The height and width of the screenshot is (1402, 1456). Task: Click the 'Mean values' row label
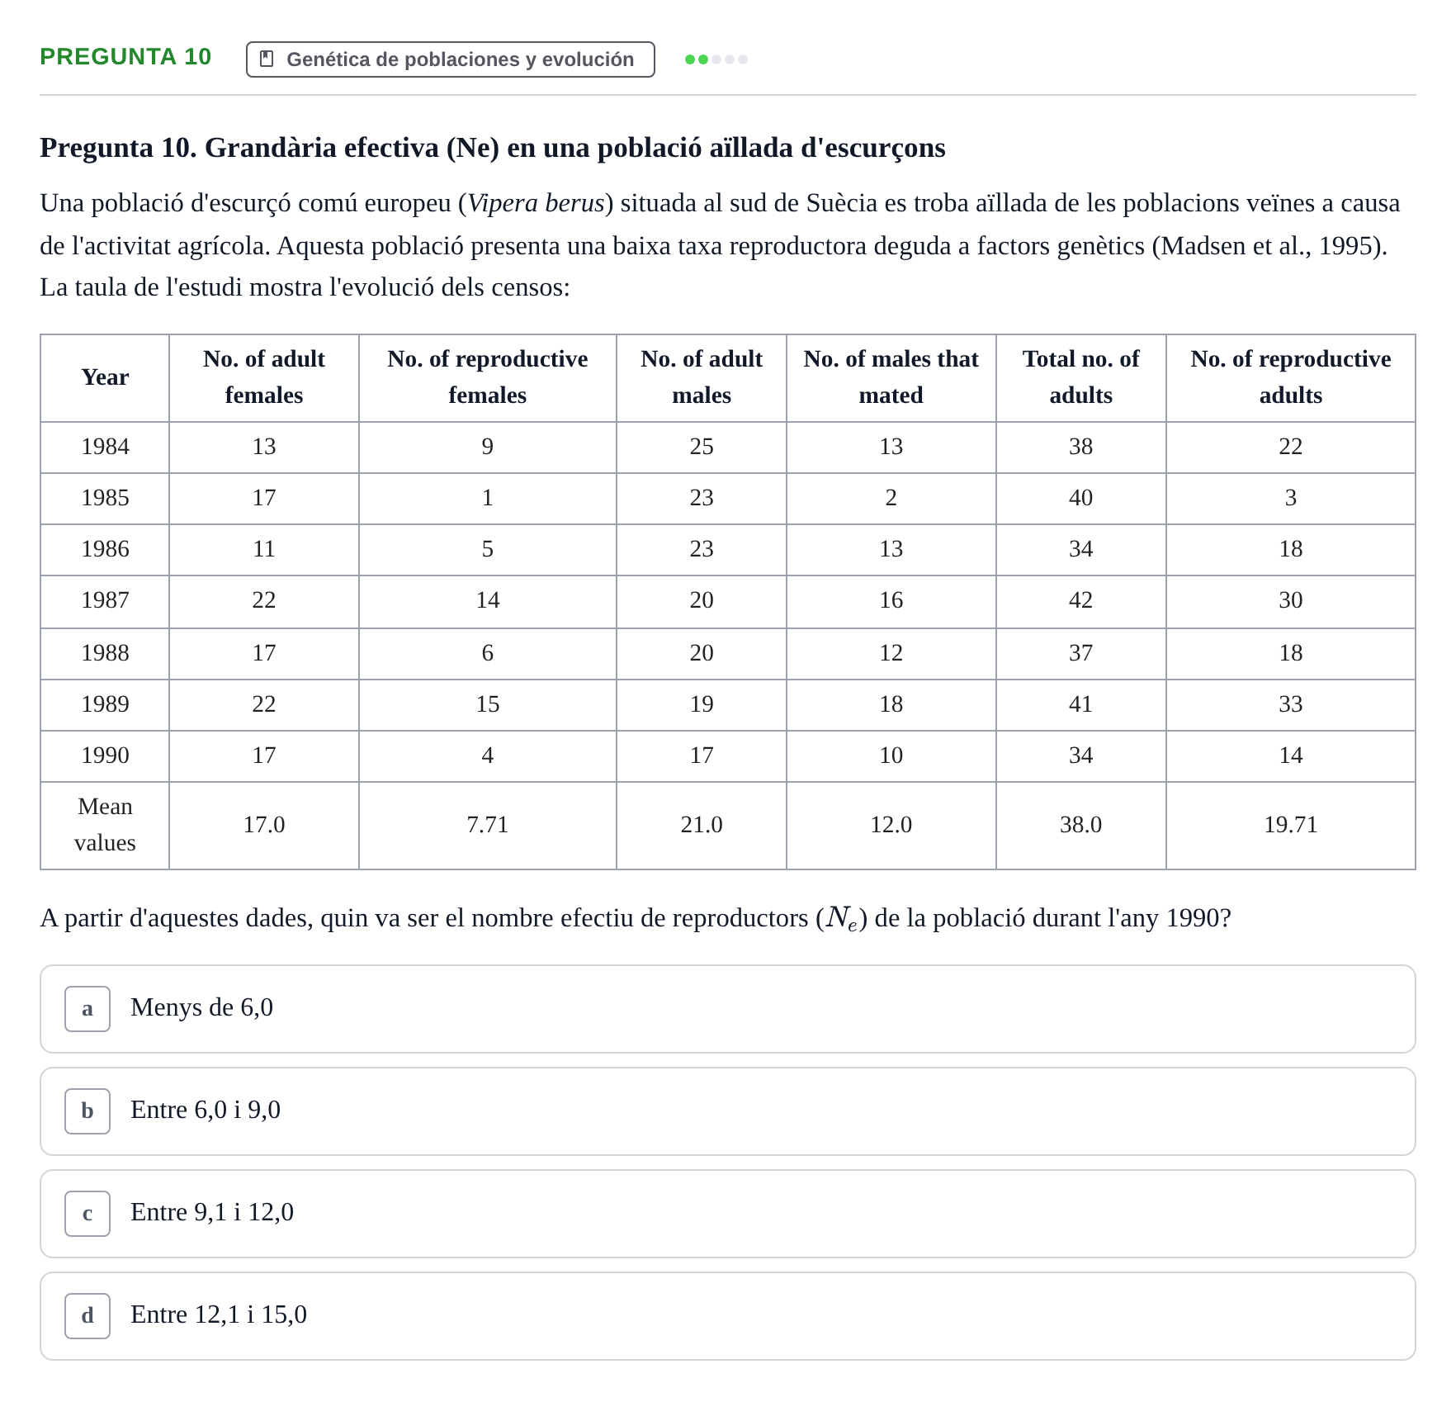coord(105,826)
